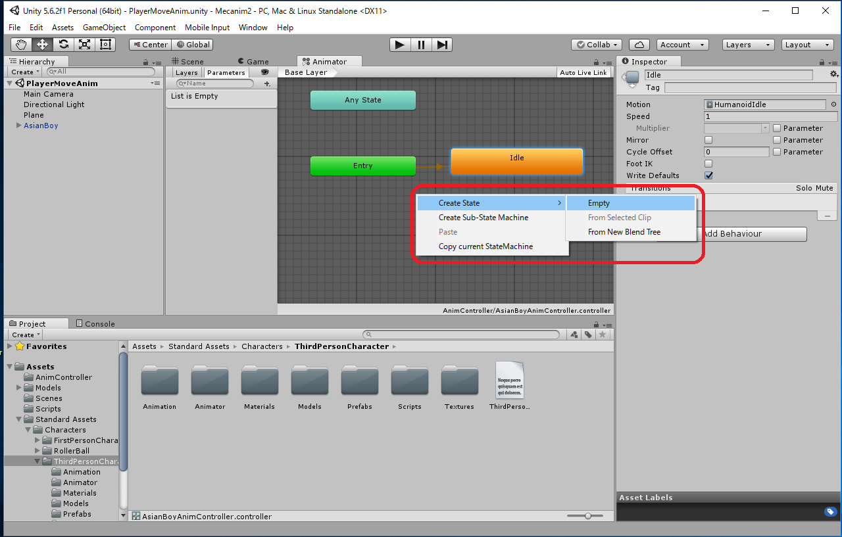The image size is (842, 537).
Task: Select the Hand tool in toolbar
Action: 21,45
